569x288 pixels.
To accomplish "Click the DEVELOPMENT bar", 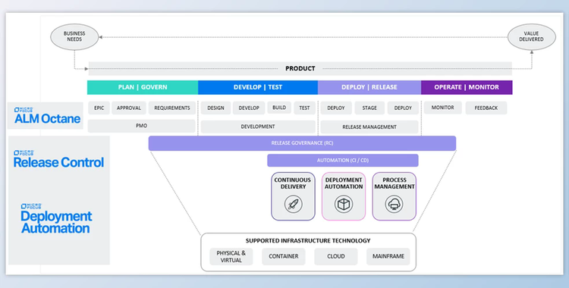I will [258, 127].
